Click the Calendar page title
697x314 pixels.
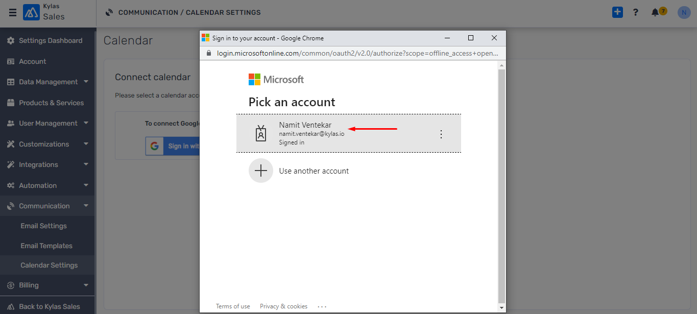(128, 40)
